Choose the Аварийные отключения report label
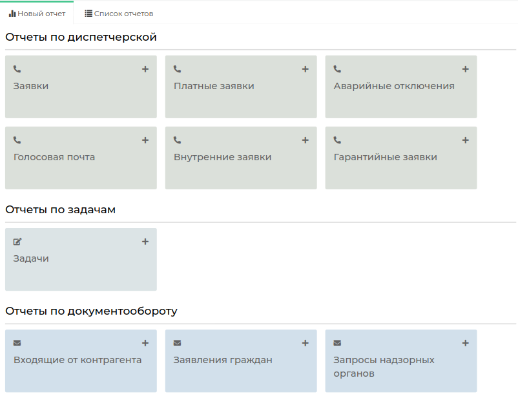The height and width of the screenshot is (398, 518). [394, 86]
